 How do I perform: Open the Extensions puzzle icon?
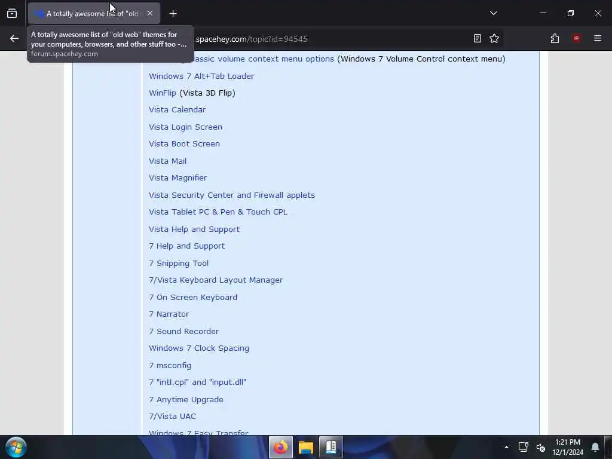tap(555, 38)
